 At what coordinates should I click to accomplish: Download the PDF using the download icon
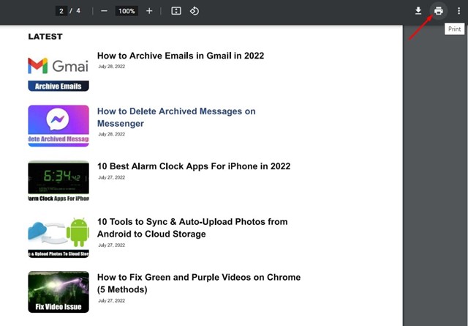coord(418,11)
